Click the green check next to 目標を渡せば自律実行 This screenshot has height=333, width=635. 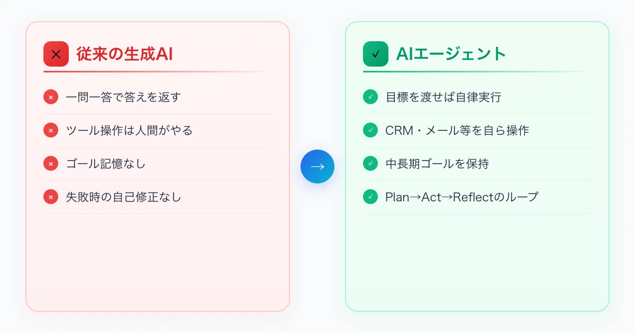coord(370,97)
